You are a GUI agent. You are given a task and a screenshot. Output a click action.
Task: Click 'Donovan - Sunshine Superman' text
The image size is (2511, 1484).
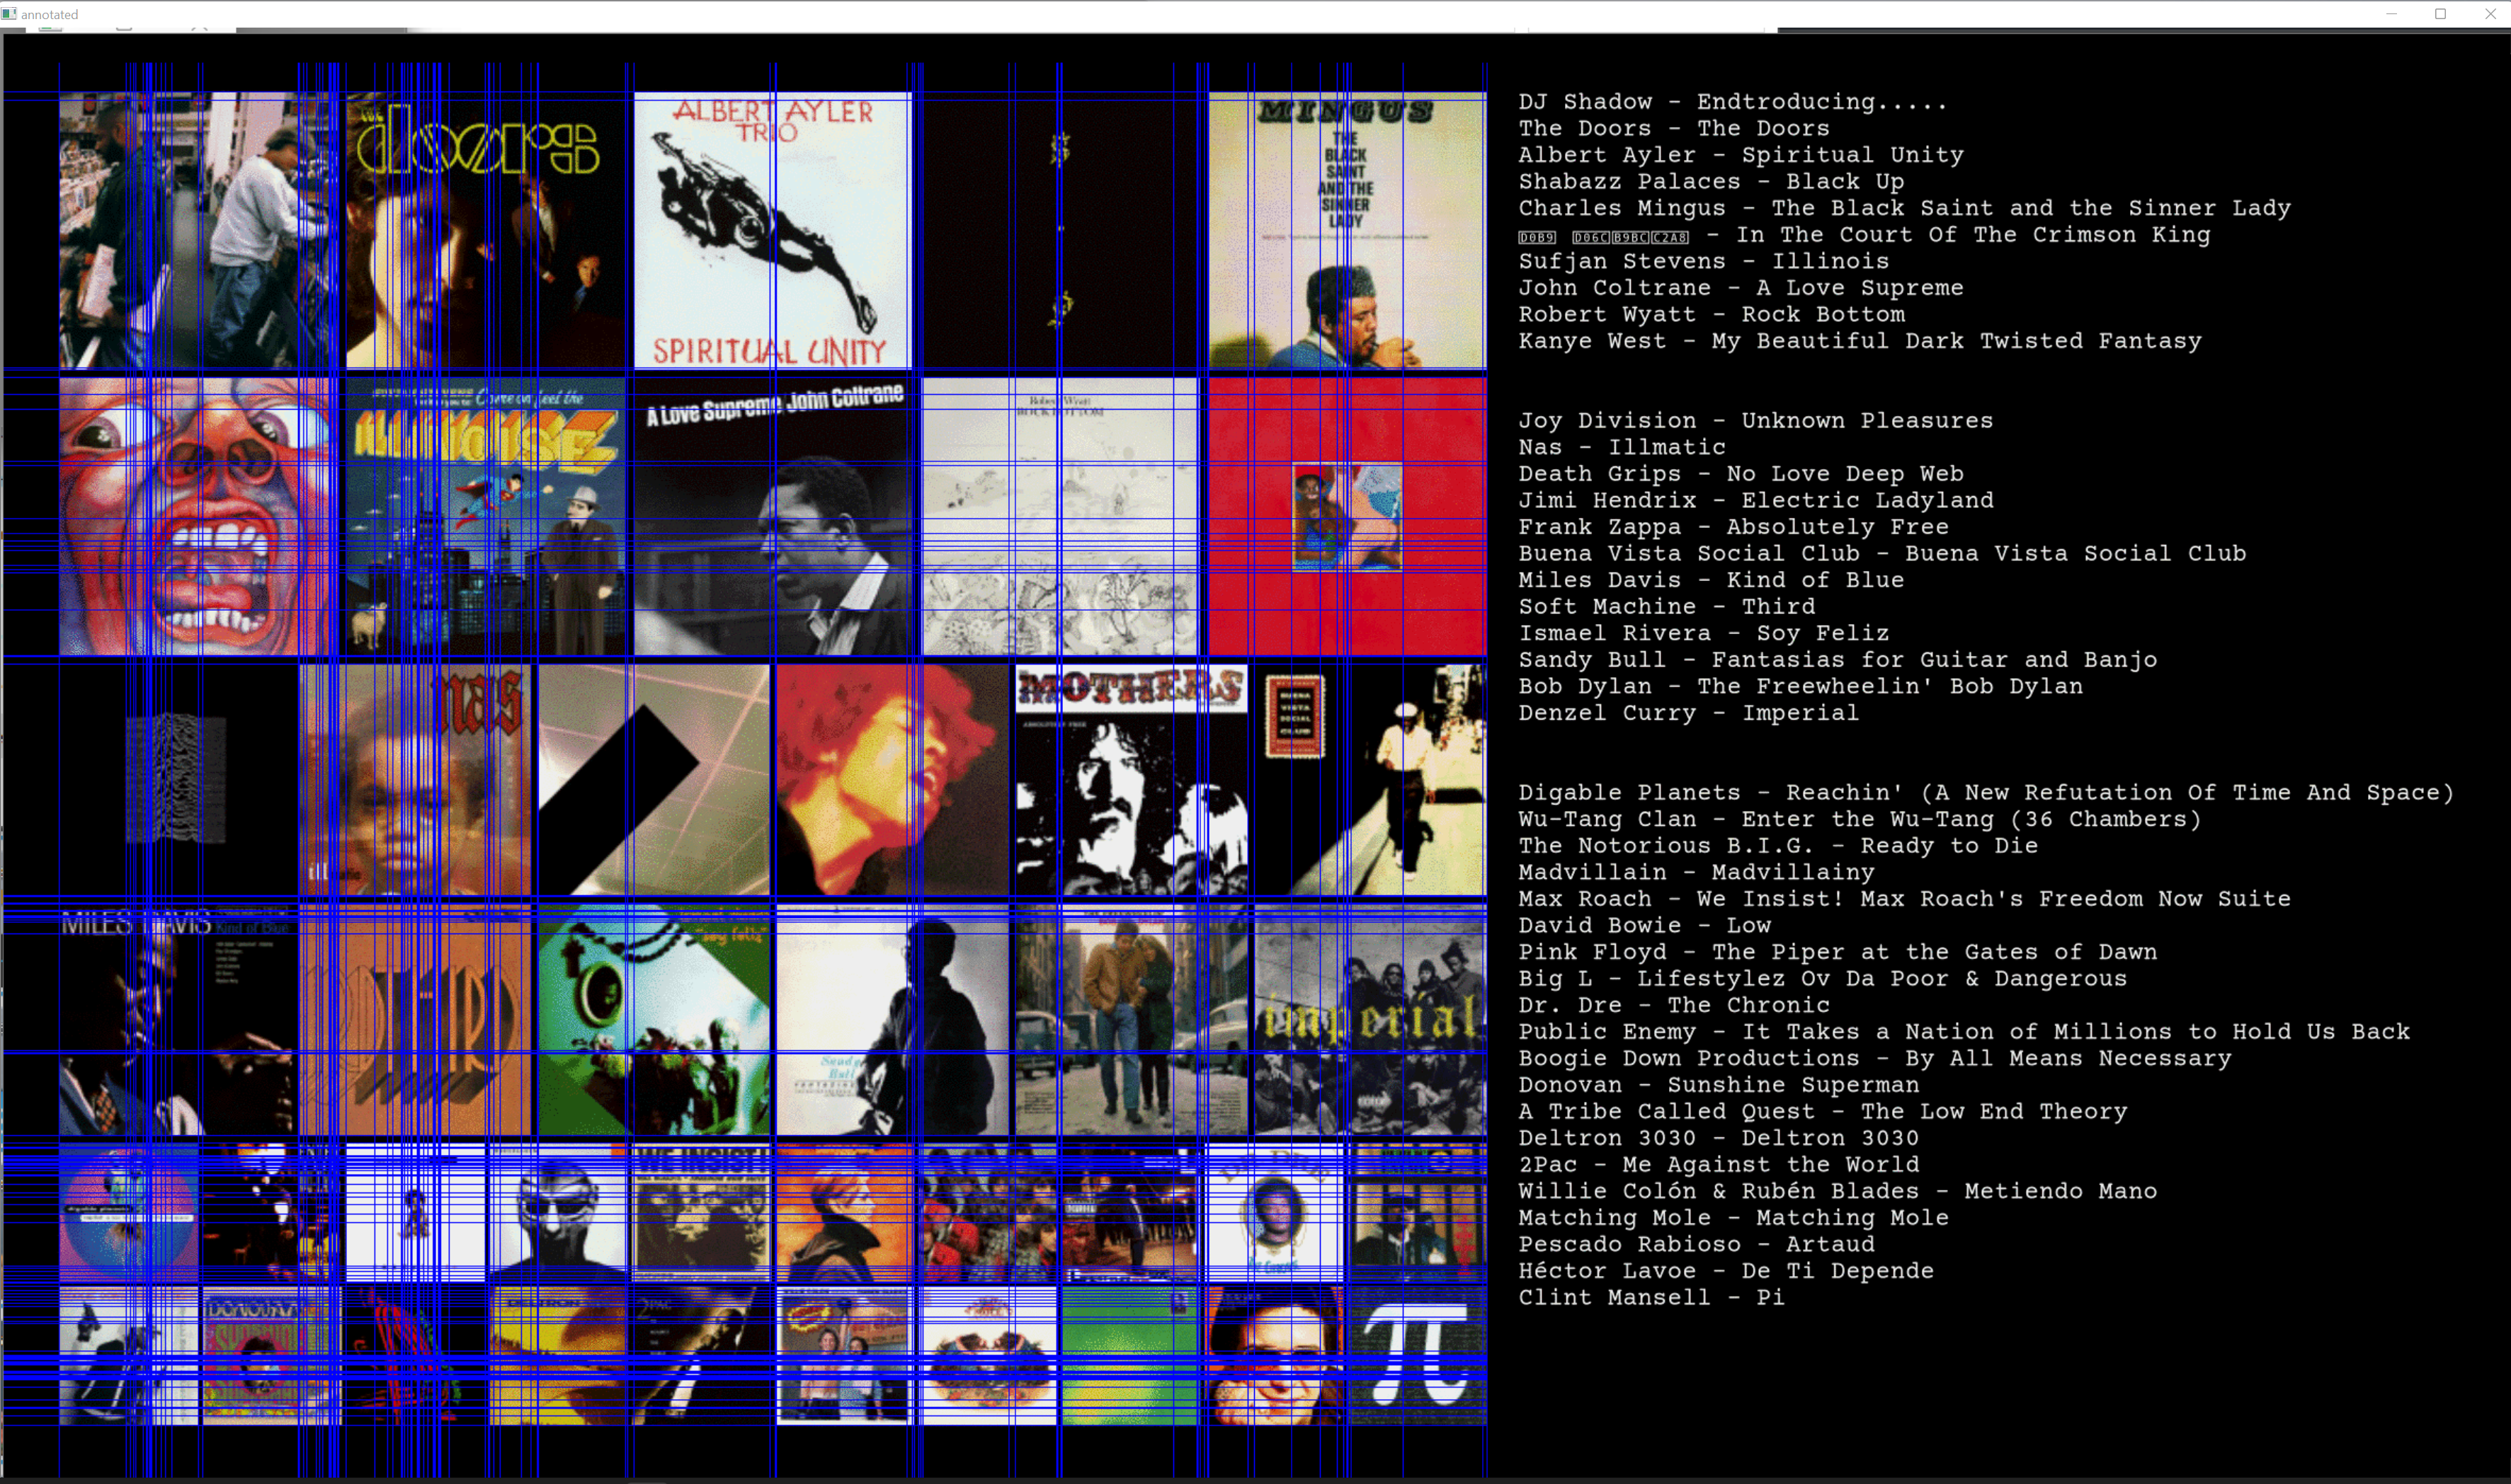click(x=1719, y=1085)
